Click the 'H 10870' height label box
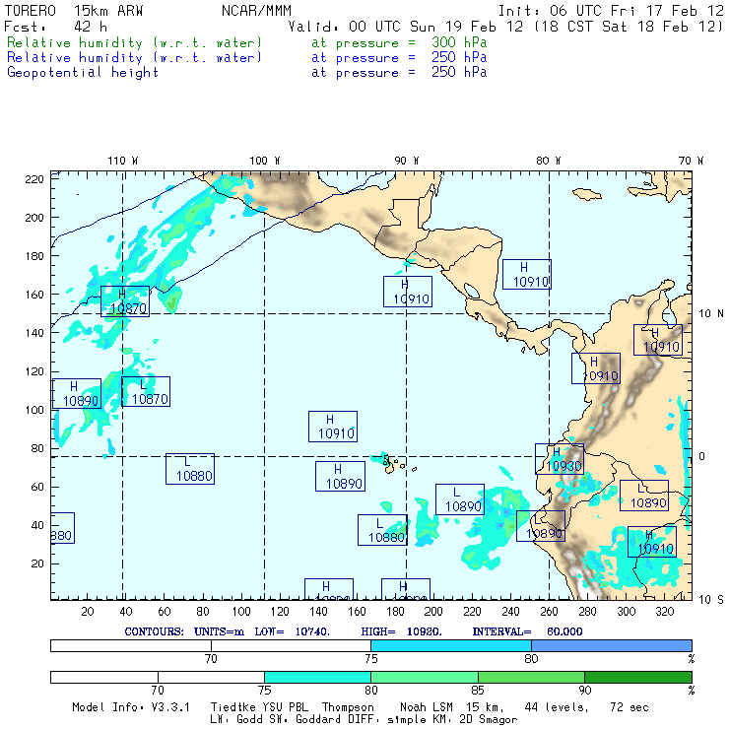This screenshot has height=729, width=729. tap(125, 301)
